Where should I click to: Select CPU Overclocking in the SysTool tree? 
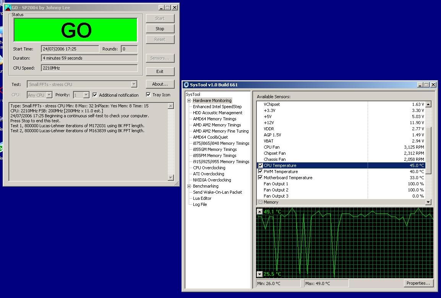tap(208, 167)
